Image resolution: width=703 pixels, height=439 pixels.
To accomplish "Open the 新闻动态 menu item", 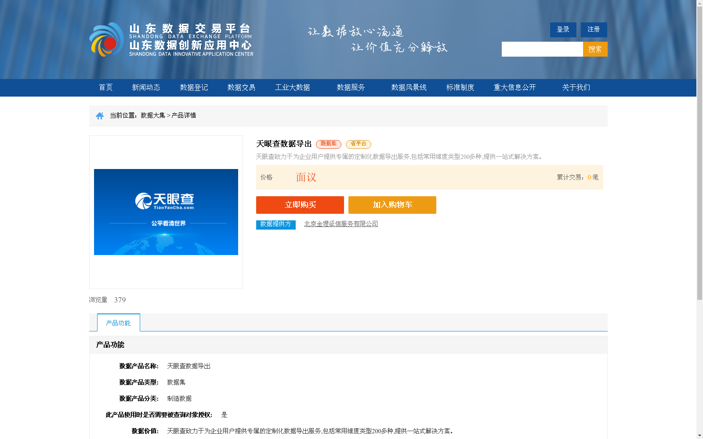I will pos(146,87).
